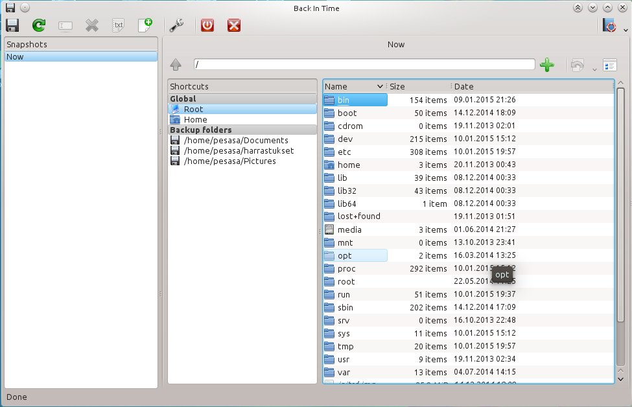Open the restore button dropdown arrow
Viewport: 632px width, 407px height.
594,70
